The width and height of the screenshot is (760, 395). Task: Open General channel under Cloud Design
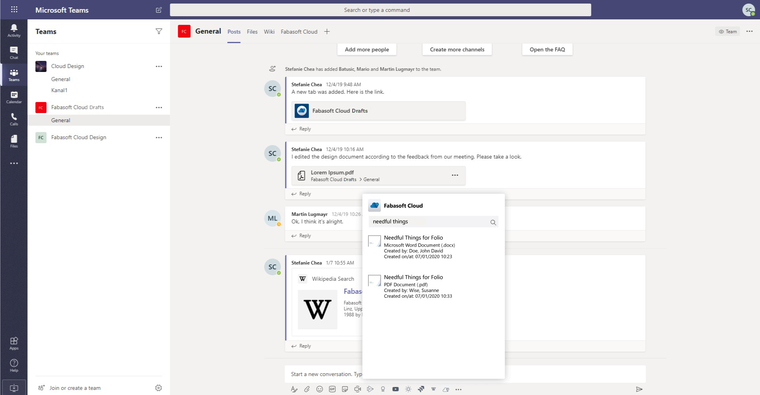click(61, 79)
